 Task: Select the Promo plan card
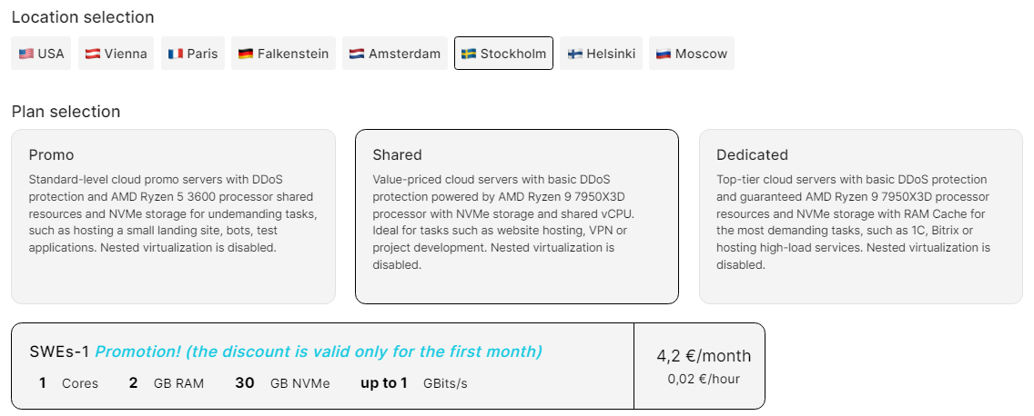coord(173,216)
